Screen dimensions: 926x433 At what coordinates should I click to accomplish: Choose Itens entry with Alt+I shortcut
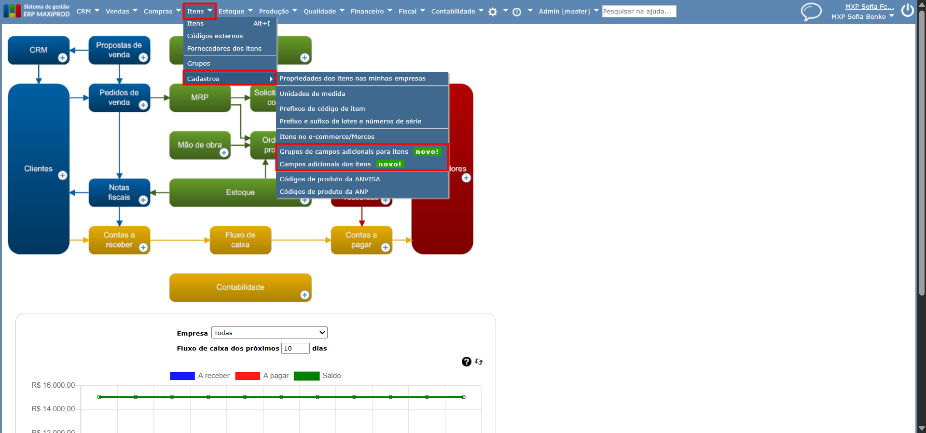230,23
